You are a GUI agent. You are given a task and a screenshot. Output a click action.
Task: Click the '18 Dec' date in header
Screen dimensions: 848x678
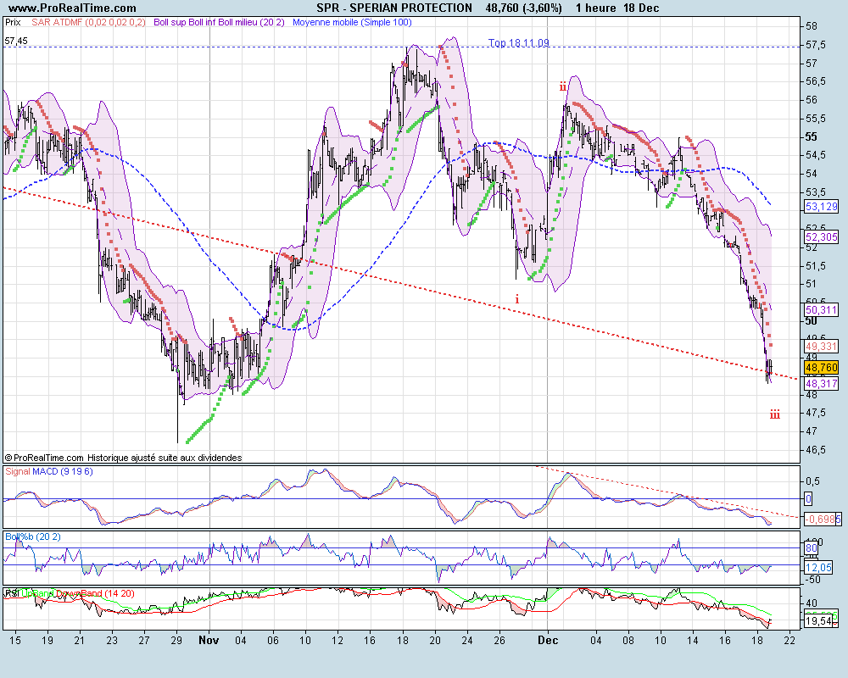[641, 8]
